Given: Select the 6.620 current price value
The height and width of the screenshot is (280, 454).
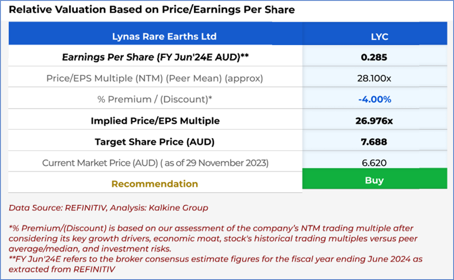Looking at the screenshot, I should 375,163.
